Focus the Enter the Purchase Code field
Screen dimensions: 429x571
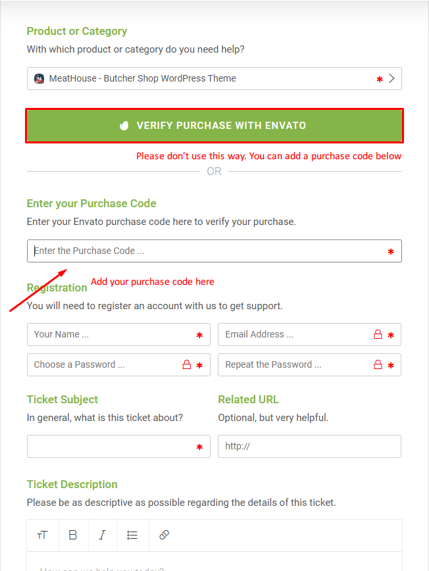pyautogui.click(x=214, y=251)
